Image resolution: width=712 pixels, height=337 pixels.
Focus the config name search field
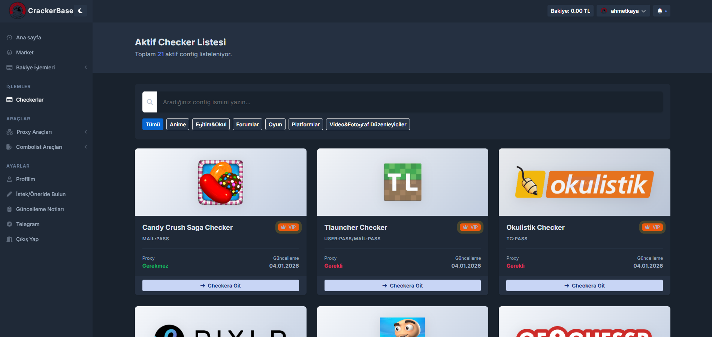click(410, 102)
